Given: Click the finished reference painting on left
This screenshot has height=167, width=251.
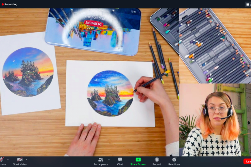Looking at the screenshot, I should (28, 72).
